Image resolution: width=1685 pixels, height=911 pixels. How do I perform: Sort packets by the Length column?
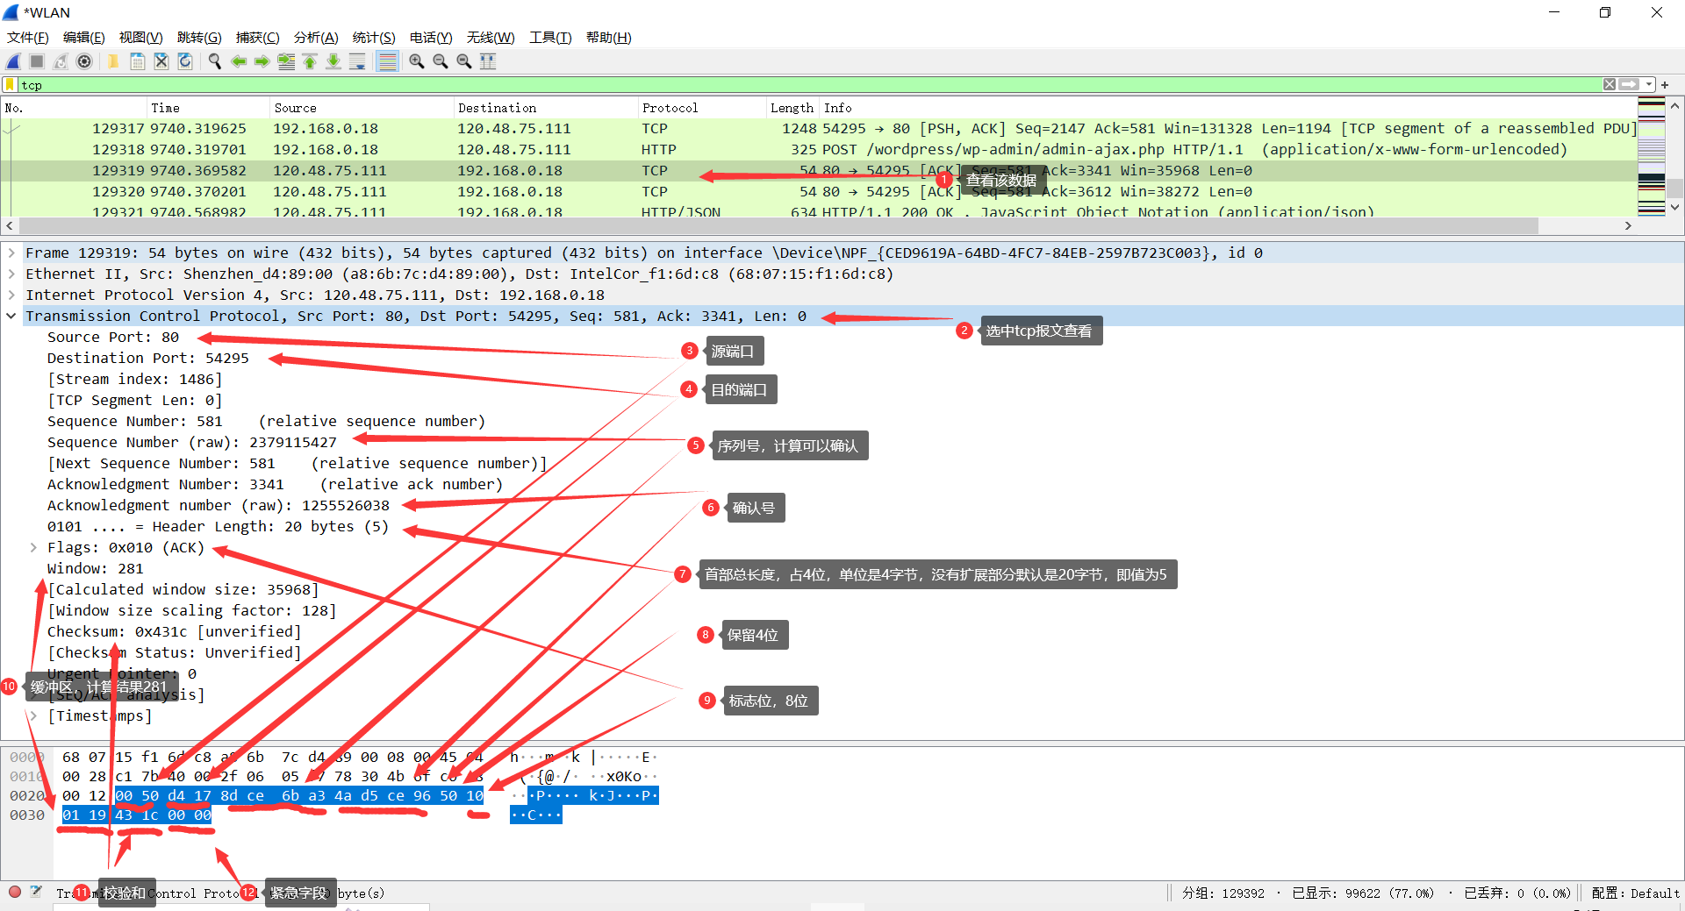(x=792, y=108)
